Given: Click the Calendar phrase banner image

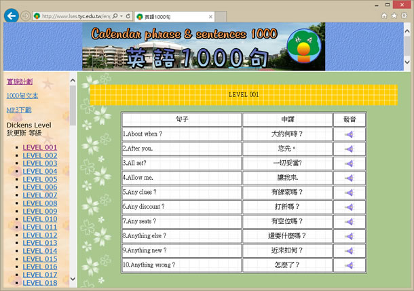Looking at the screenshot, I should point(204,47).
